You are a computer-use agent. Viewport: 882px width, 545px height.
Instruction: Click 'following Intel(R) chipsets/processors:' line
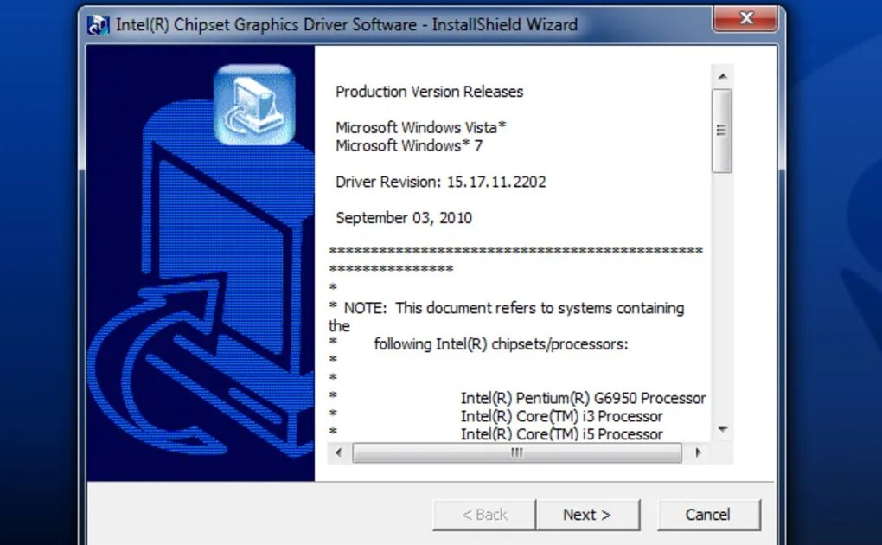point(501,344)
